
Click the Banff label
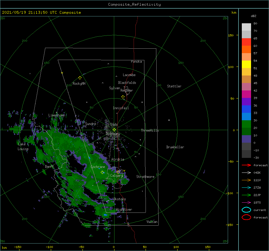point(49,167)
